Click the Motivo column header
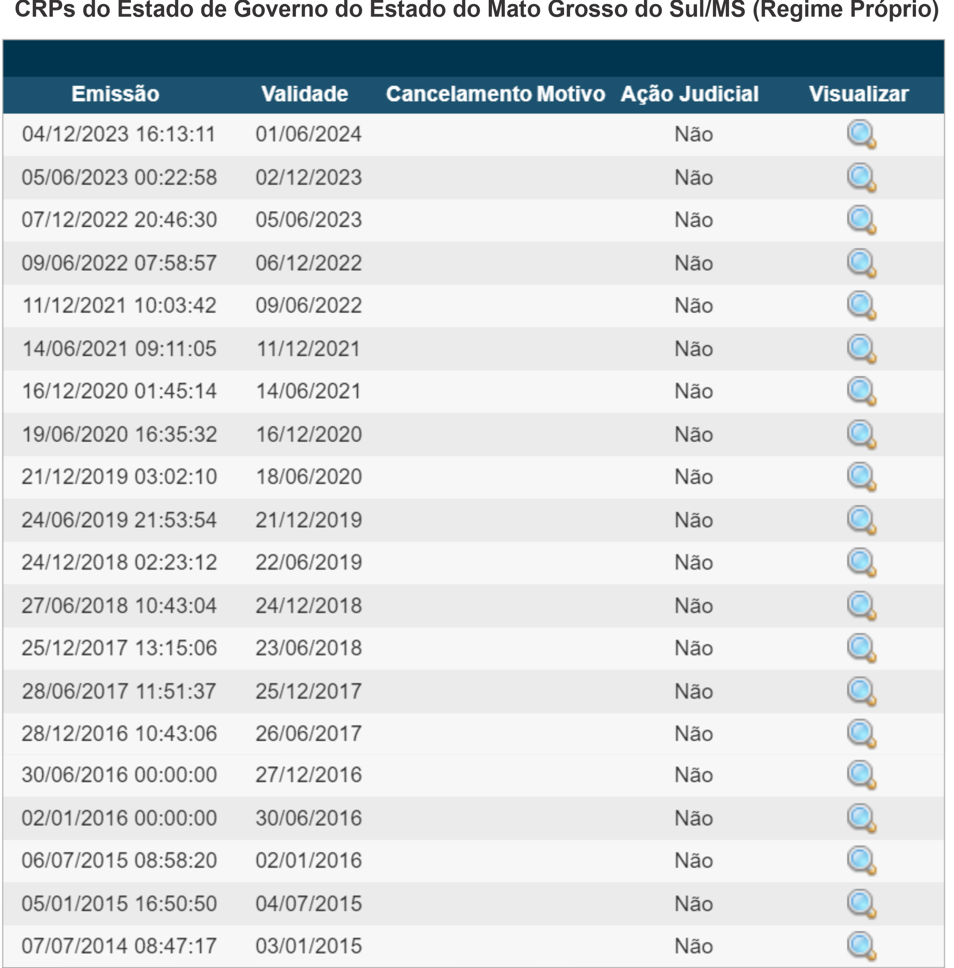Viewport: 954px width, 968px height. [x=570, y=94]
